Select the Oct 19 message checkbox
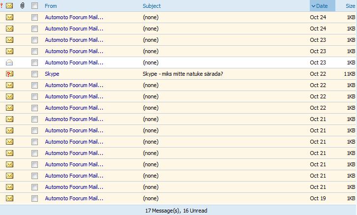Screen dimensions: 357x215 coord(34,198)
